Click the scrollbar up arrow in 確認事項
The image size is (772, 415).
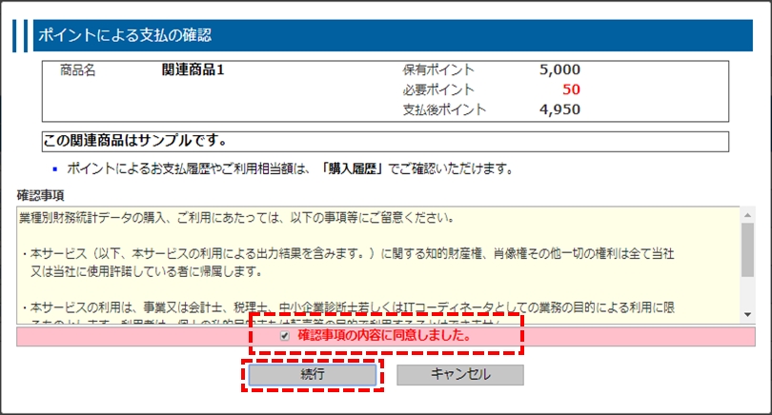point(749,215)
